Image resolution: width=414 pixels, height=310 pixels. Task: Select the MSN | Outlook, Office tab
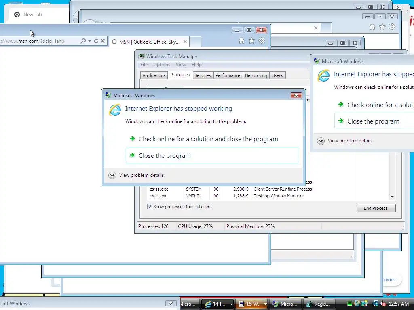pyautogui.click(x=149, y=42)
